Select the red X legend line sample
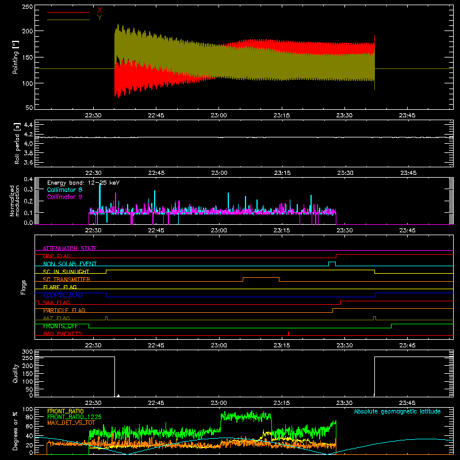 (x=68, y=12)
